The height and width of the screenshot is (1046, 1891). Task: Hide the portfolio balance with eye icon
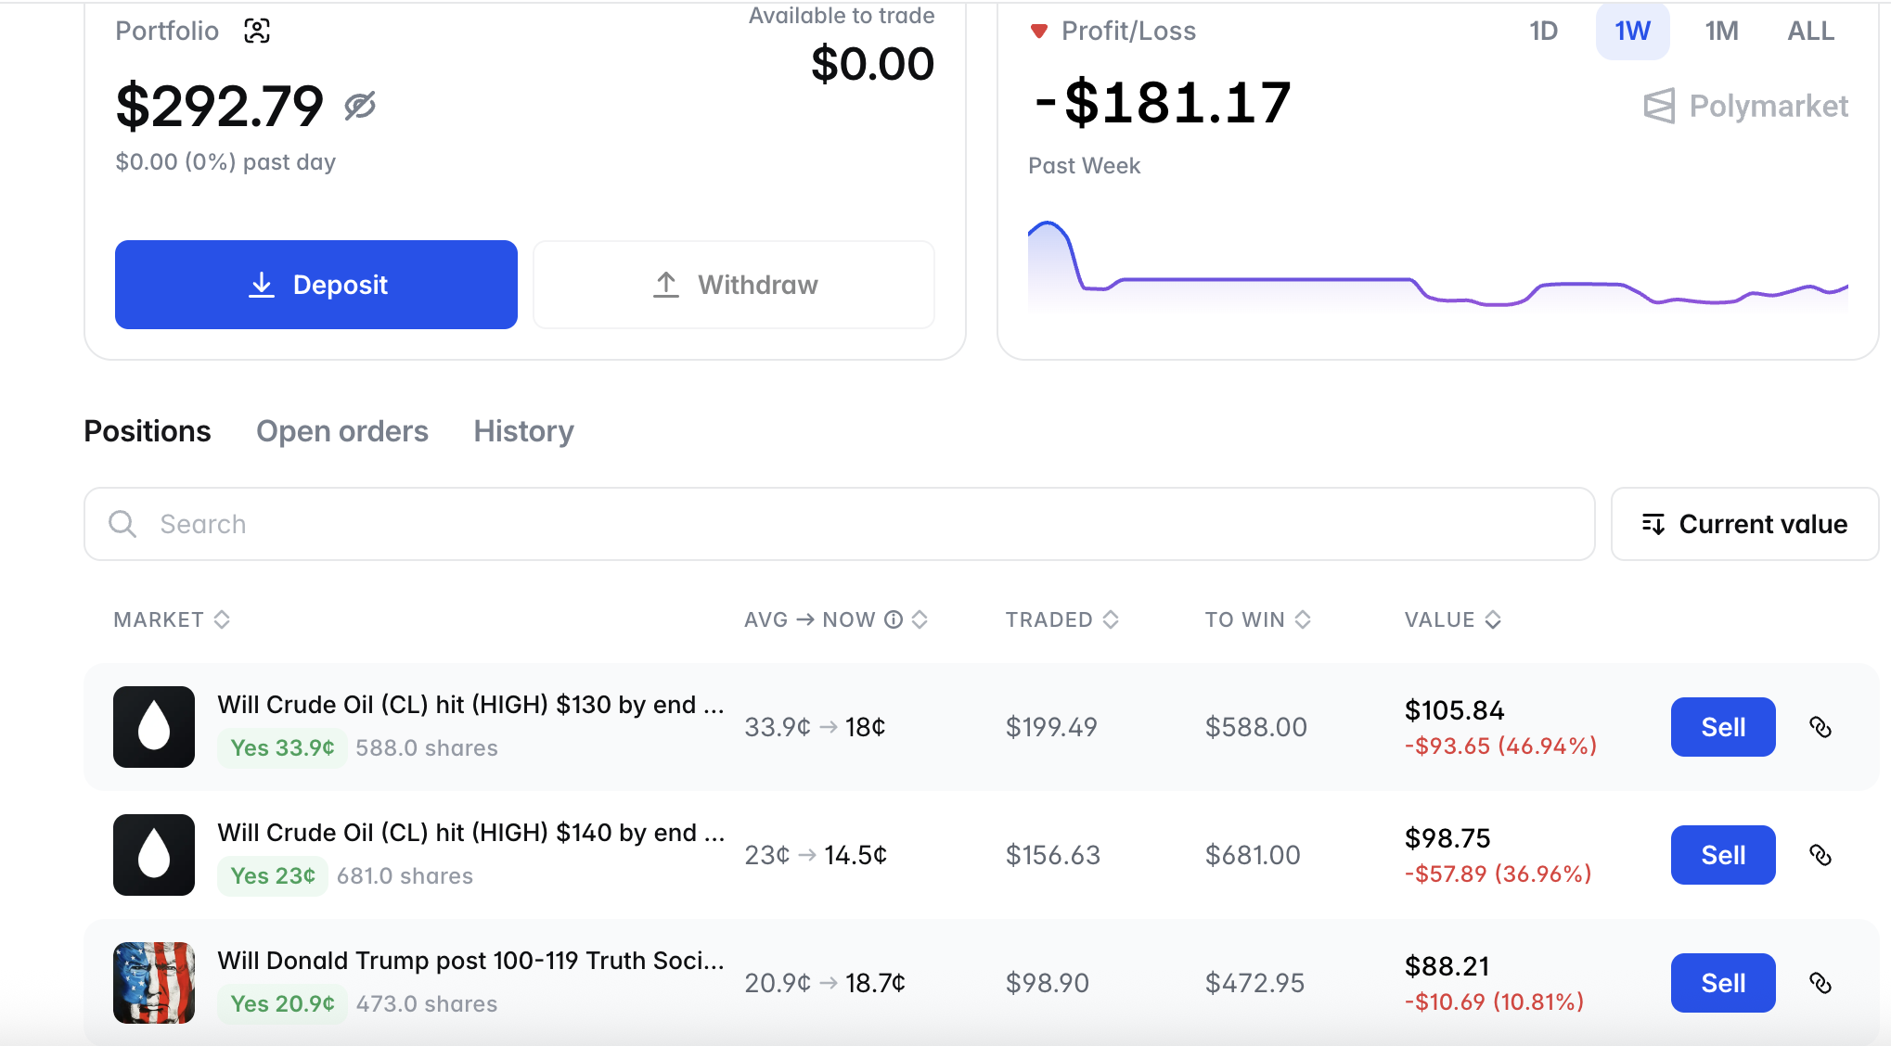coord(360,106)
